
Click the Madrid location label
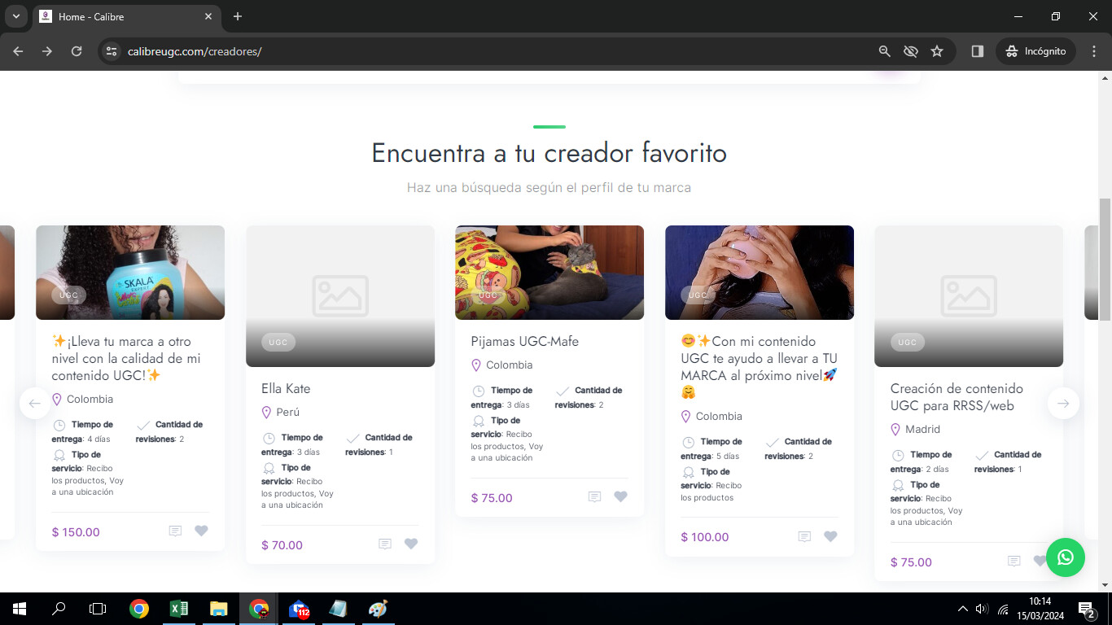pyautogui.click(x=922, y=429)
